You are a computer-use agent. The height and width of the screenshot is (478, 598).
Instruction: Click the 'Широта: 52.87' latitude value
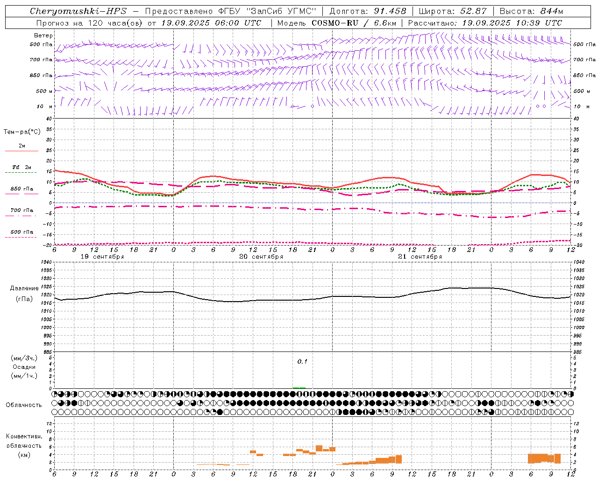(453, 11)
